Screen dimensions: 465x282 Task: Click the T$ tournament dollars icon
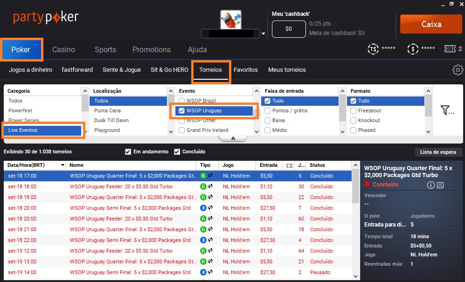point(373,49)
